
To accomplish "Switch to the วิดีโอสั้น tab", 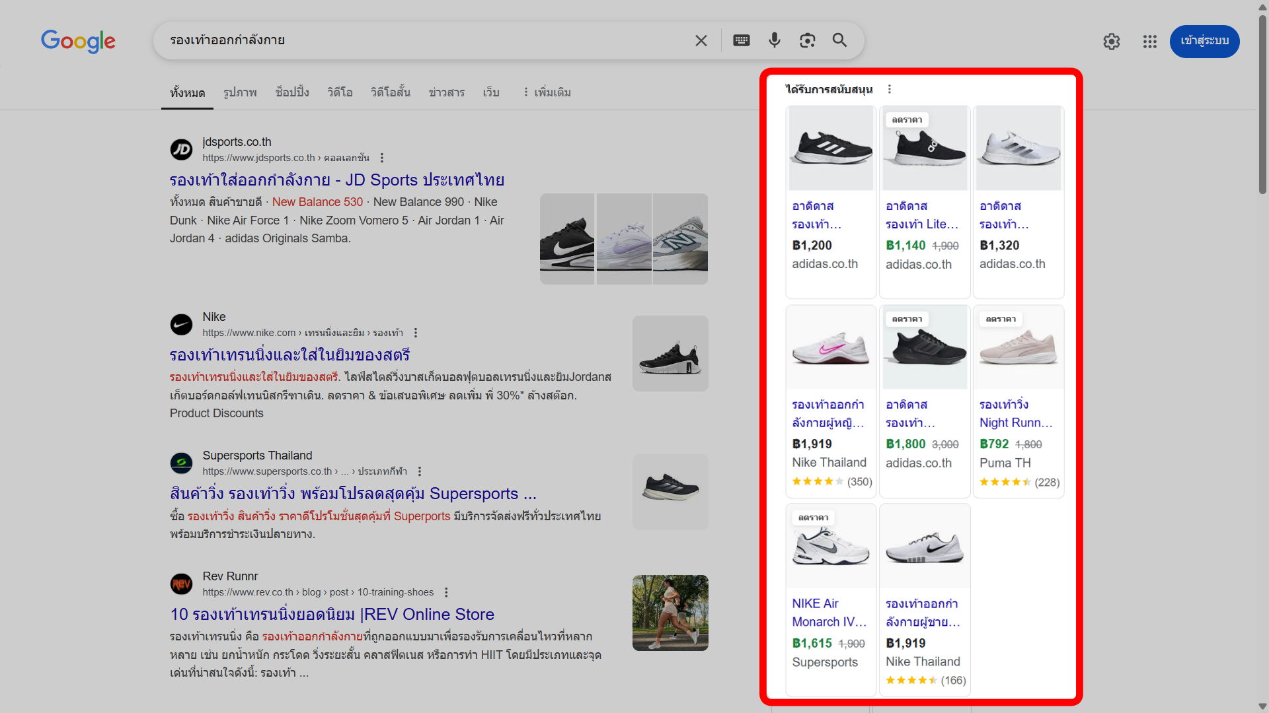I will click(x=390, y=92).
